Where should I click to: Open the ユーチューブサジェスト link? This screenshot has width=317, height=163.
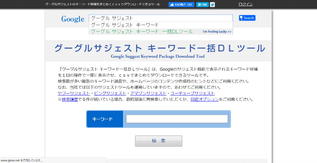192,93
